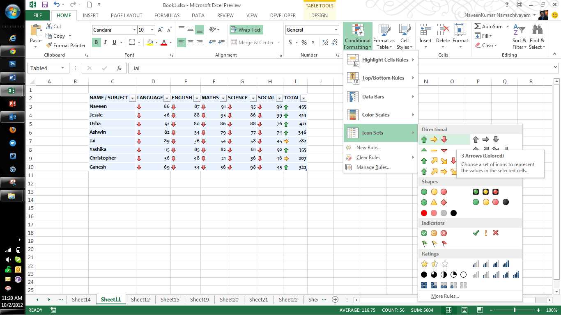Screen dimensions: 561x315
Task: Open the General number format dropdown
Action: tap(336, 30)
